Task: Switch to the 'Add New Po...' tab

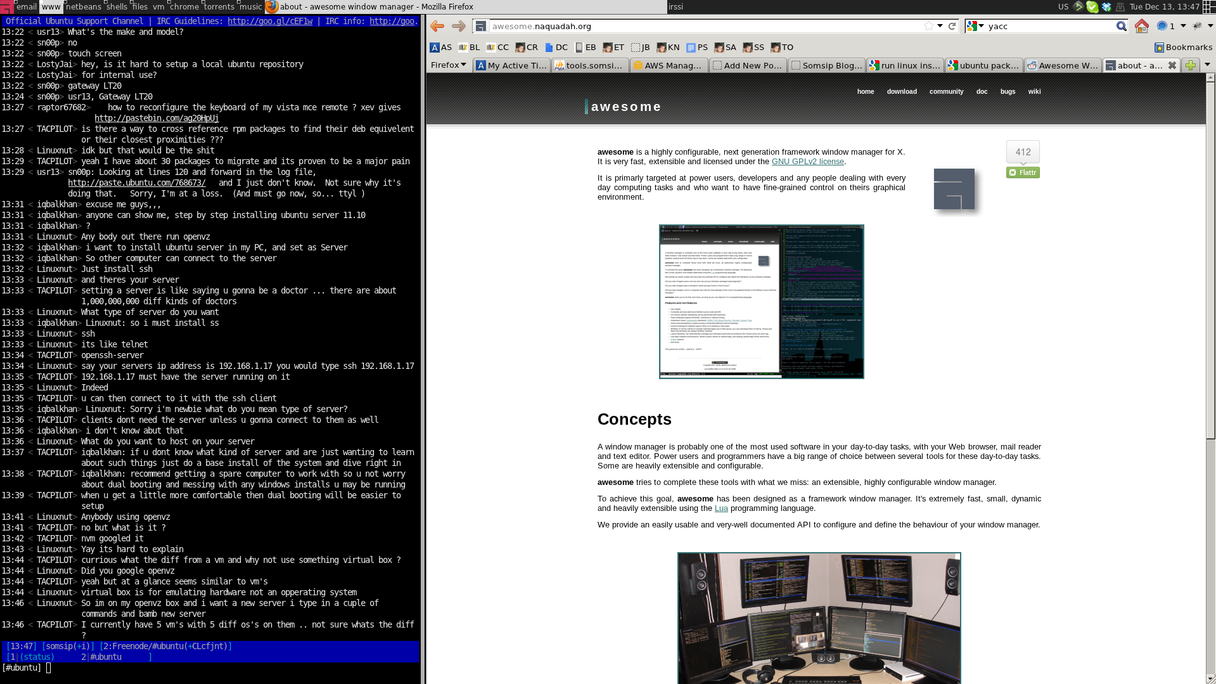Action: coord(747,65)
